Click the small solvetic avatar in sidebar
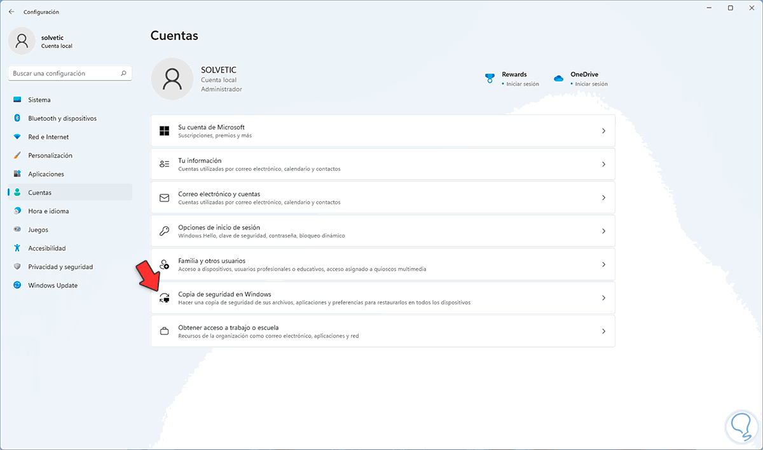Screen dimensions: 763x450 22,41
